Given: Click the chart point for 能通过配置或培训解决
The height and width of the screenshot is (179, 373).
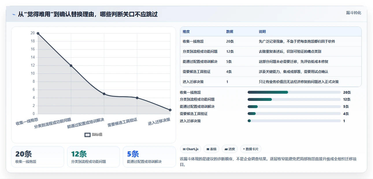Looking at the screenshot, I should (104, 94).
